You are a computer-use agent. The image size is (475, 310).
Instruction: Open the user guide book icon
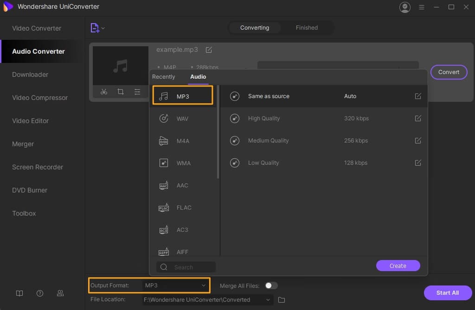19,293
